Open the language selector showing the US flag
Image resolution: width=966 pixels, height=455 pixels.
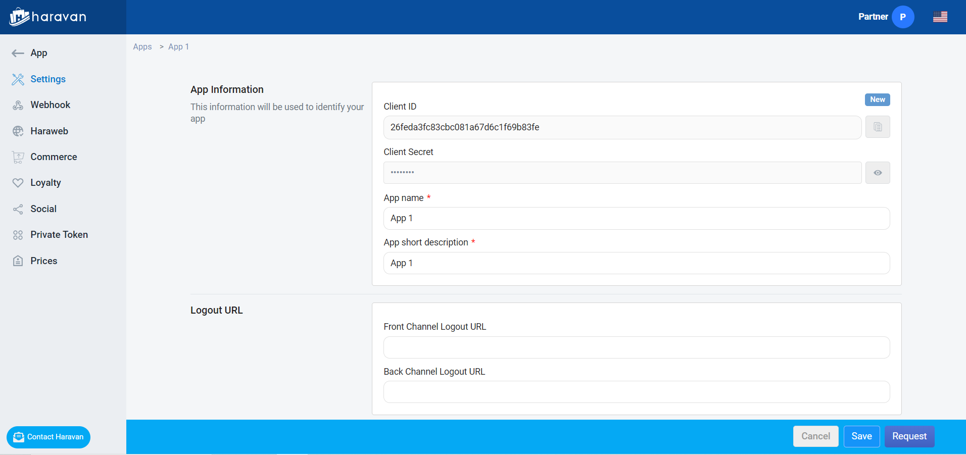pos(940,17)
